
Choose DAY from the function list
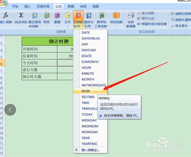pos(91,44)
